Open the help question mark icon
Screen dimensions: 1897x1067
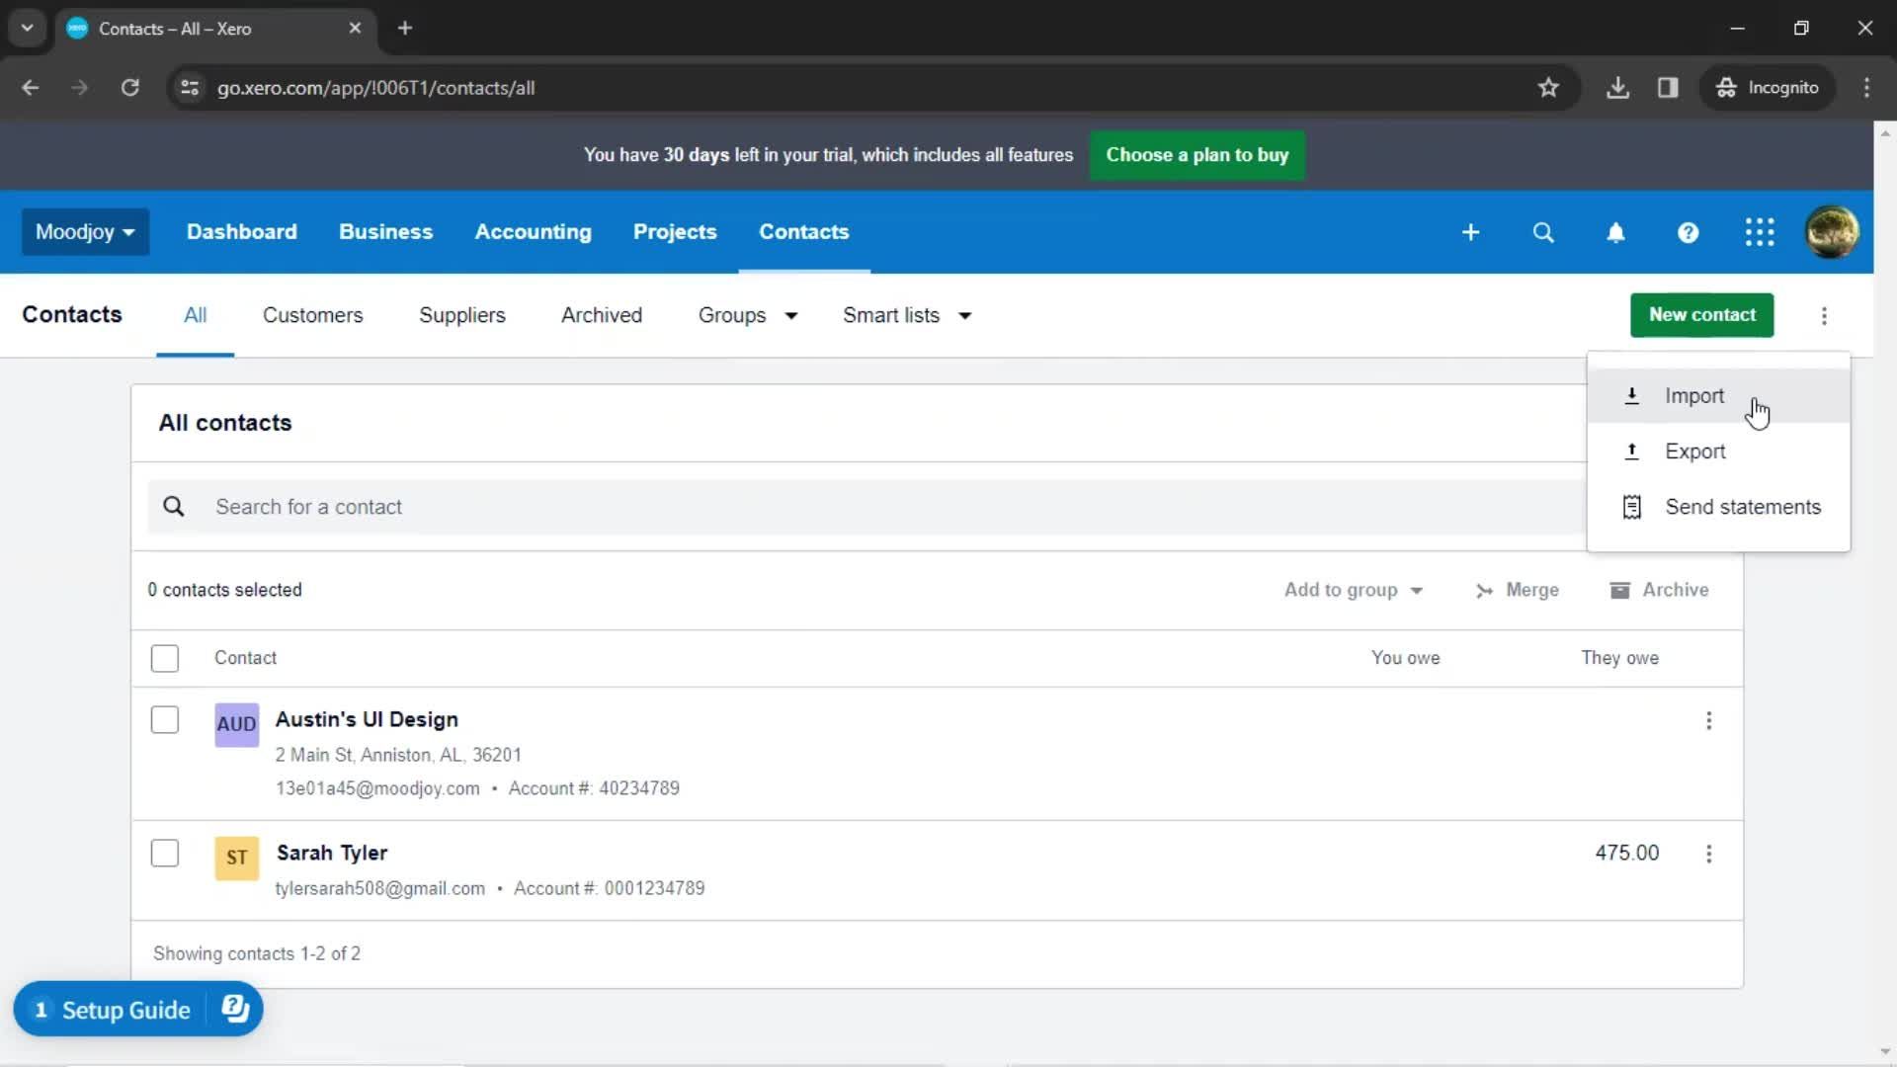(1688, 232)
